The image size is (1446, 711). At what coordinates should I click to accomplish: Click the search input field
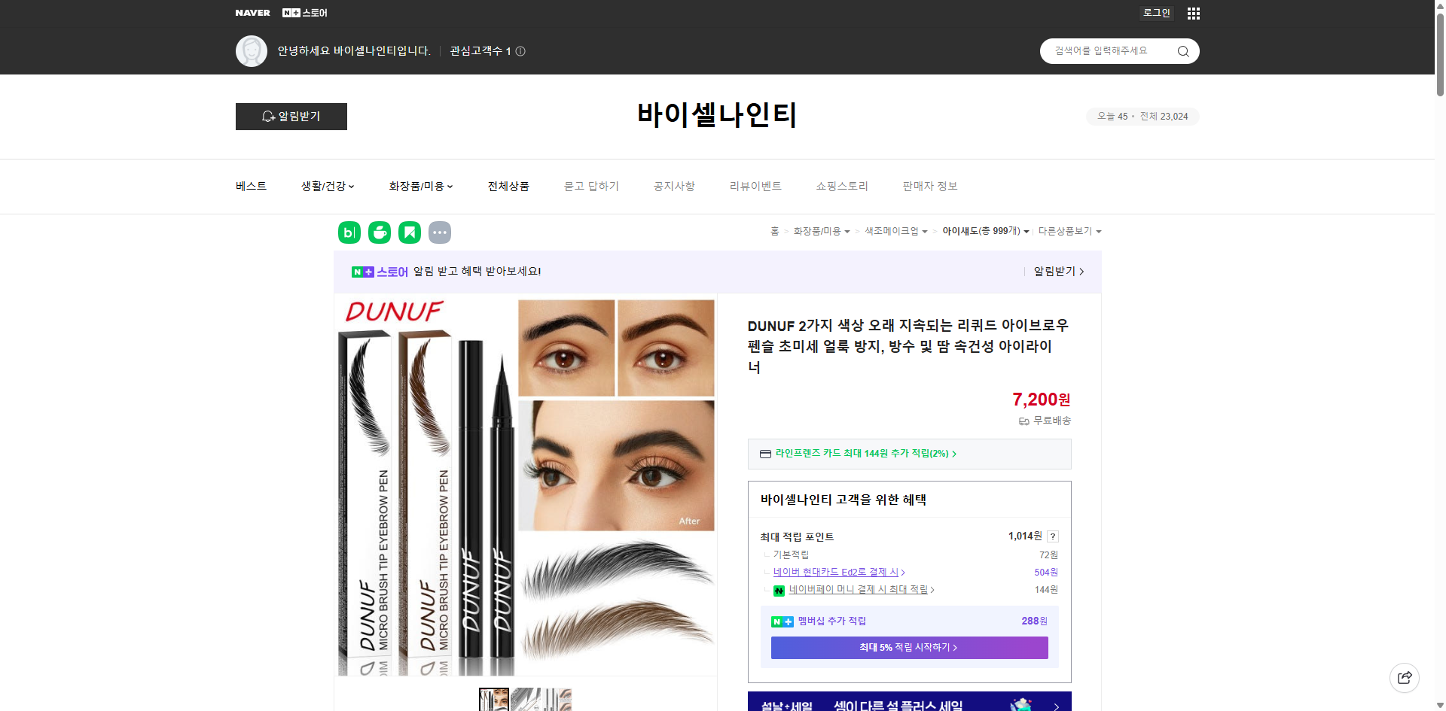[1107, 50]
